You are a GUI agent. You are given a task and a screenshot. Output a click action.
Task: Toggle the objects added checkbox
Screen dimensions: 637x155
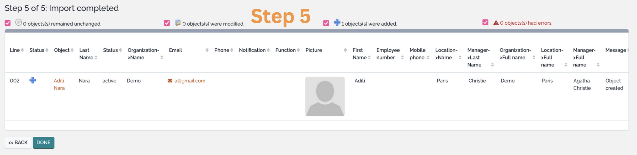326,23
